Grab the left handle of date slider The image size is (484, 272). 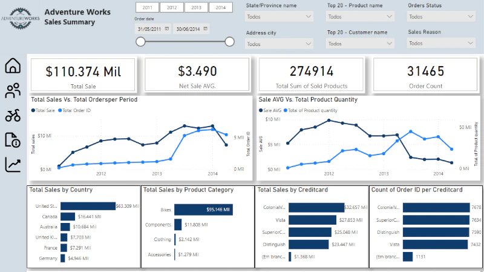140,42
